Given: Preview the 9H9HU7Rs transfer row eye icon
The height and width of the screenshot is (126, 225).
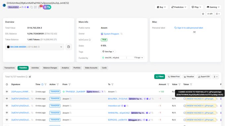Looking at the screenshot, I should [7, 113].
